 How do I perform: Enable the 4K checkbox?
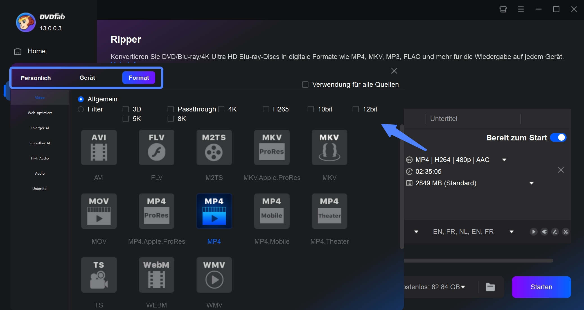(x=222, y=109)
